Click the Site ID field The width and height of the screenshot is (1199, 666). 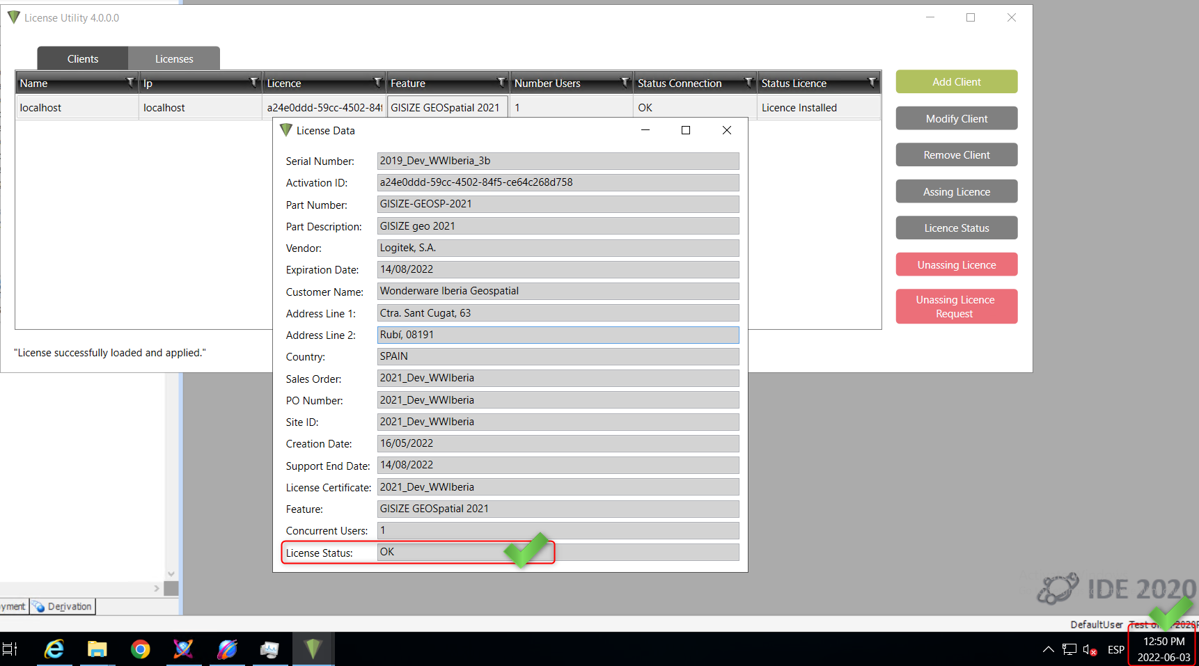pos(558,422)
